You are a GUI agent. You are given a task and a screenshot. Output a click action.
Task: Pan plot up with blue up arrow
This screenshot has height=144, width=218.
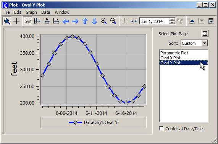[85, 21]
